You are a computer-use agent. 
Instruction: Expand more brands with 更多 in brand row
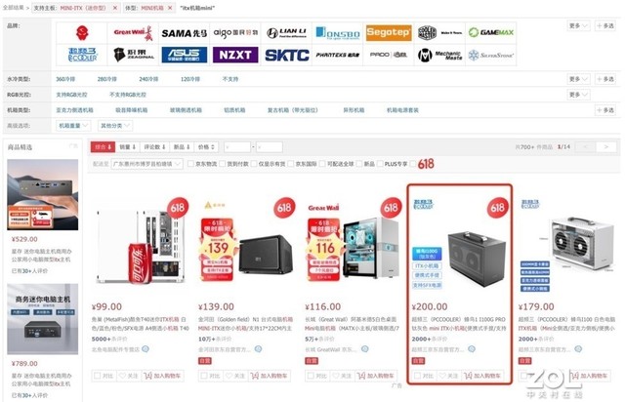578,26
